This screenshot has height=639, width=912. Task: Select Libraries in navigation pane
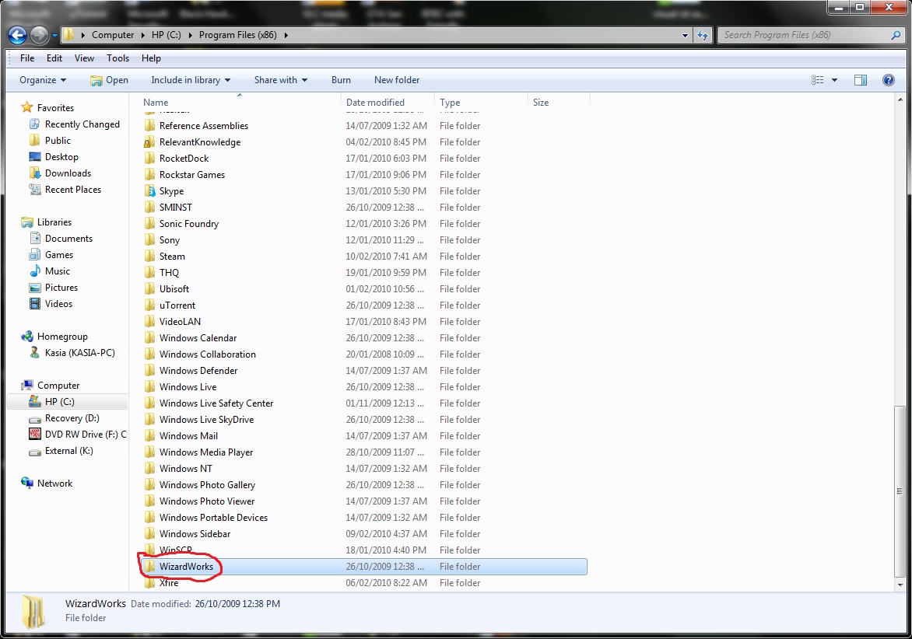click(x=47, y=222)
